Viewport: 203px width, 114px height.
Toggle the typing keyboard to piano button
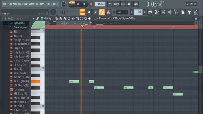tap(82, 12)
